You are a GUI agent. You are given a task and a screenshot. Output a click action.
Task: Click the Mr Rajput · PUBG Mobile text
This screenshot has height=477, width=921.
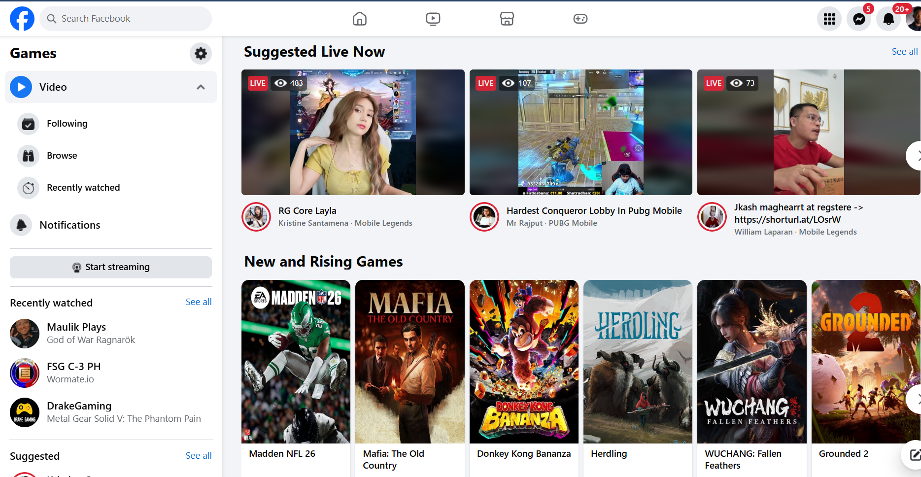552,223
